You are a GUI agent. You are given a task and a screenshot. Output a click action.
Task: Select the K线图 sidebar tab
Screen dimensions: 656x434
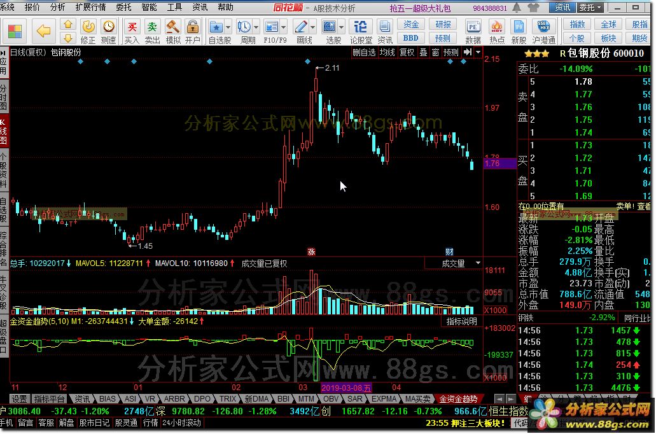4,131
